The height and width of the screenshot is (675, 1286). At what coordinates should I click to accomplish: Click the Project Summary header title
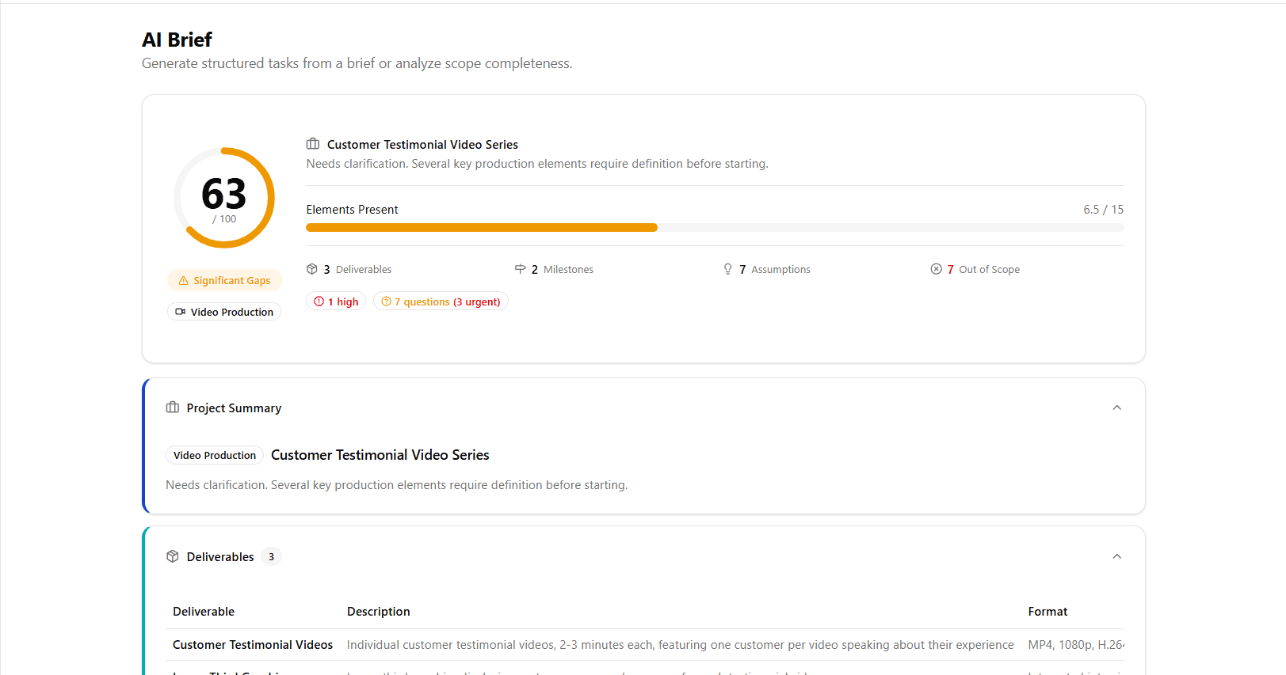coord(234,408)
